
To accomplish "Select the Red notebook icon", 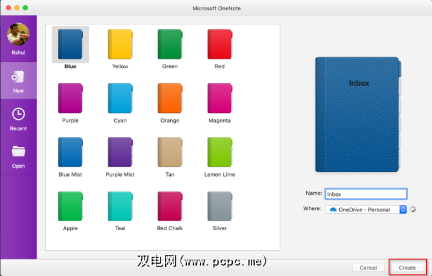I will pyautogui.click(x=220, y=44).
